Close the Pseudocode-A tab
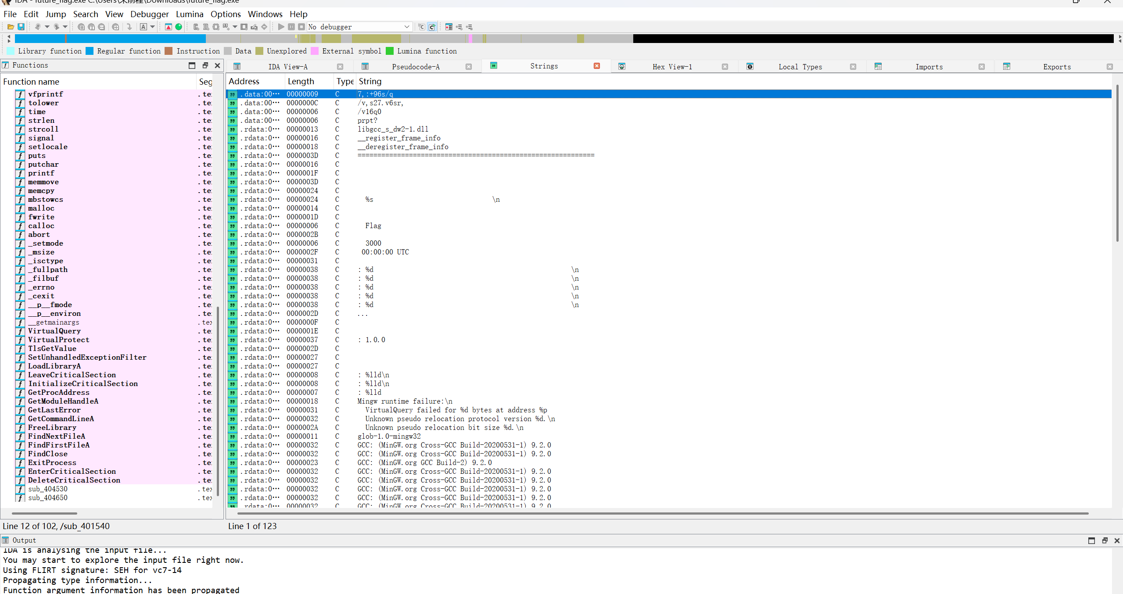This screenshot has width=1123, height=594. coord(469,67)
